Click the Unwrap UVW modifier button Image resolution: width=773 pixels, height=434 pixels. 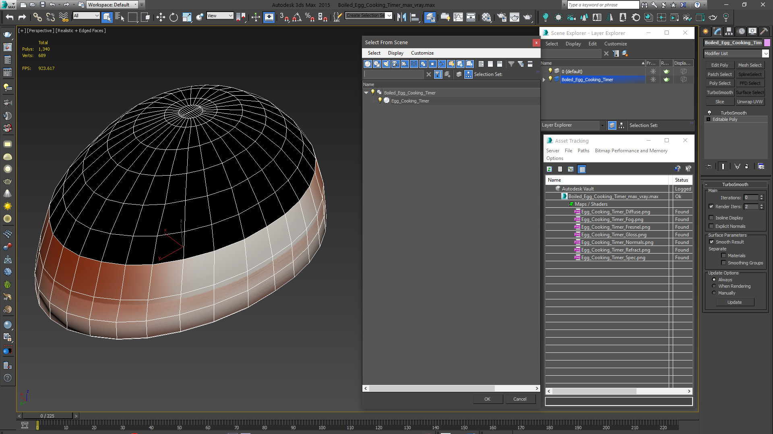(750, 102)
